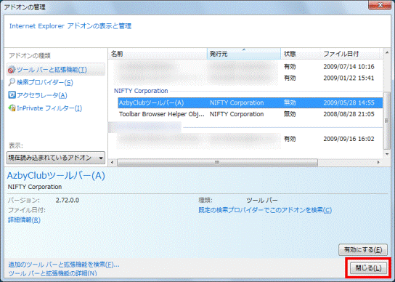Viewport: 395px width, 282px height.
Task: Click the horizontal scrollbar thumb
Action: click(x=217, y=163)
